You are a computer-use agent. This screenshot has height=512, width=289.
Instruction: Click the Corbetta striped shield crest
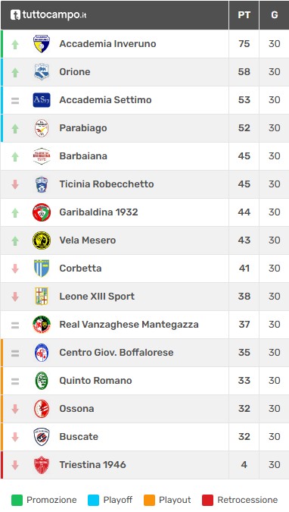tap(42, 269)
